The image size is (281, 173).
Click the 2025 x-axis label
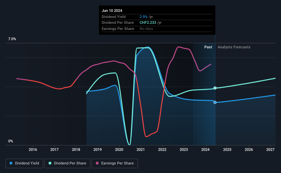(227, 150)
